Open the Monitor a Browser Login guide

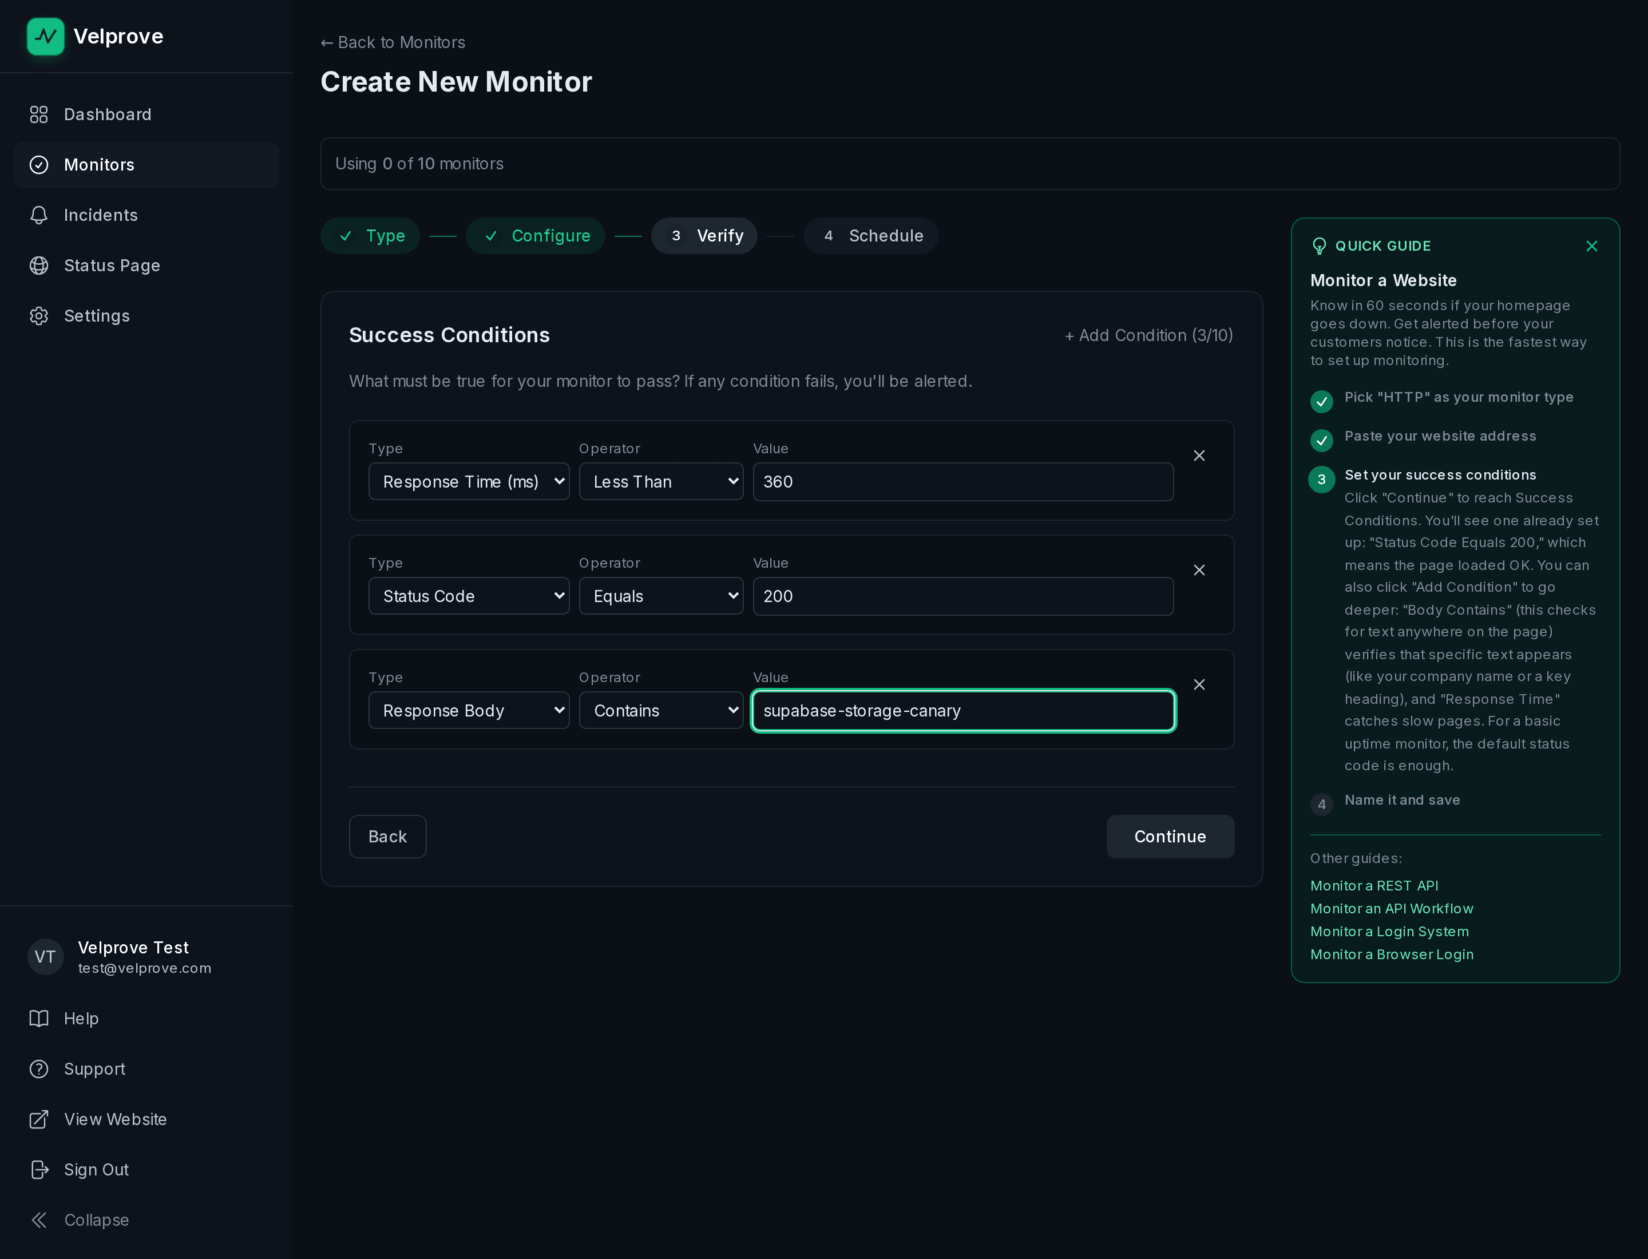pos(1392,955)
